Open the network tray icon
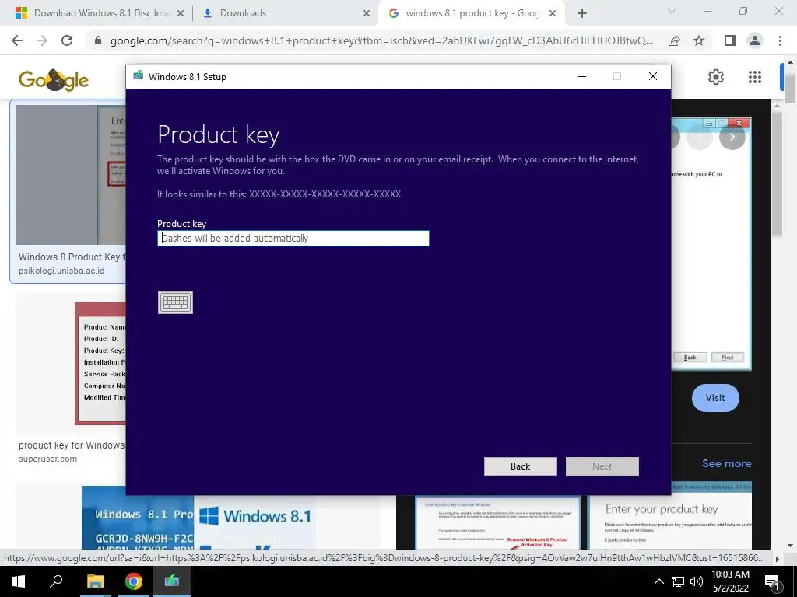The height and width of the screenshot is (597, 797). pos(678,581)
